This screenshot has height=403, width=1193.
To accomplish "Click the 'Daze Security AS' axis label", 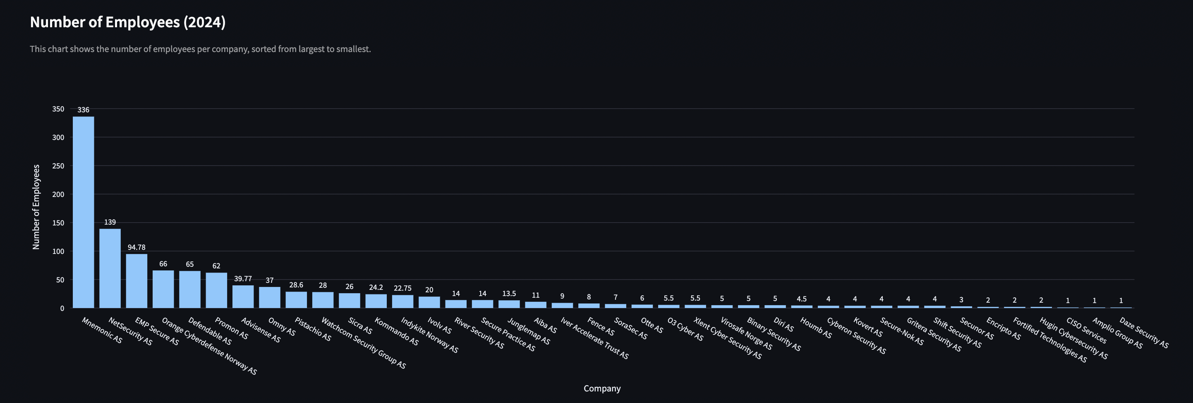I will (1143, 332).
